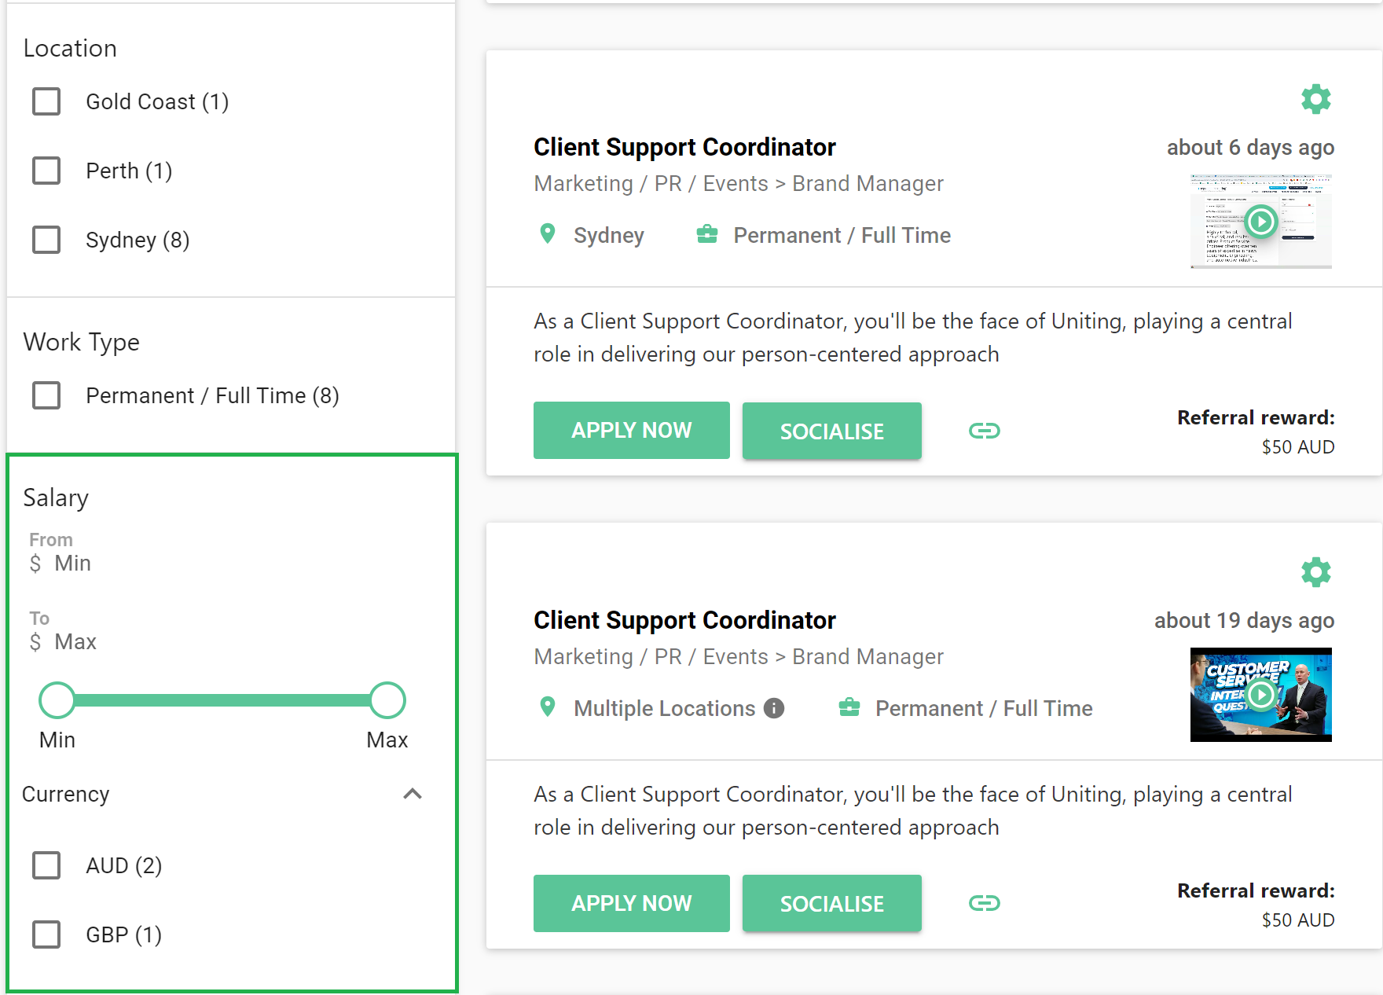Click the gear icon on the second job card
Viewport: 1383px width, 995px height.
point(1316,572)
